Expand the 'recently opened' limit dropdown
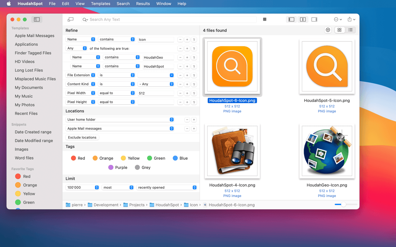The height and width of the screenshot is (247, 396). click(x=167, y=187)
